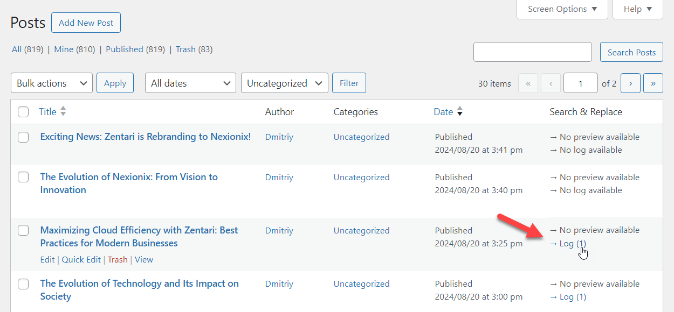674x312 pixels.
Task: Click the current page number field
Action: (x=581, y=83)
